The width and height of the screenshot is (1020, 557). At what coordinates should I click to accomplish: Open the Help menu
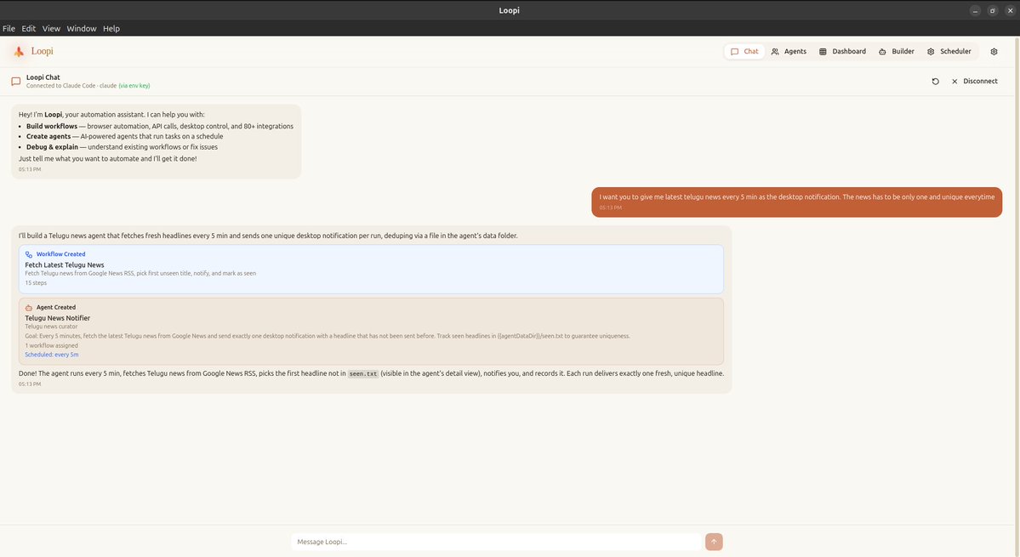(x=111, y=29)
